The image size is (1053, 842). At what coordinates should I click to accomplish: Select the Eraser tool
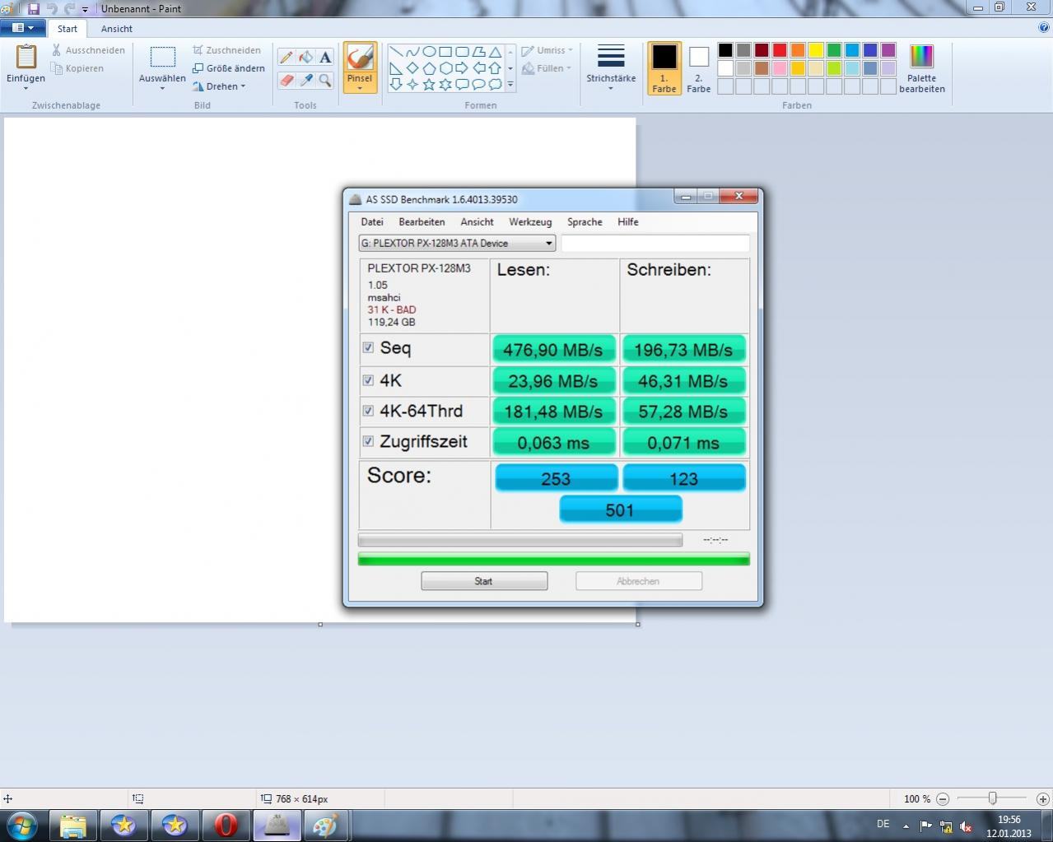point(286,80)
